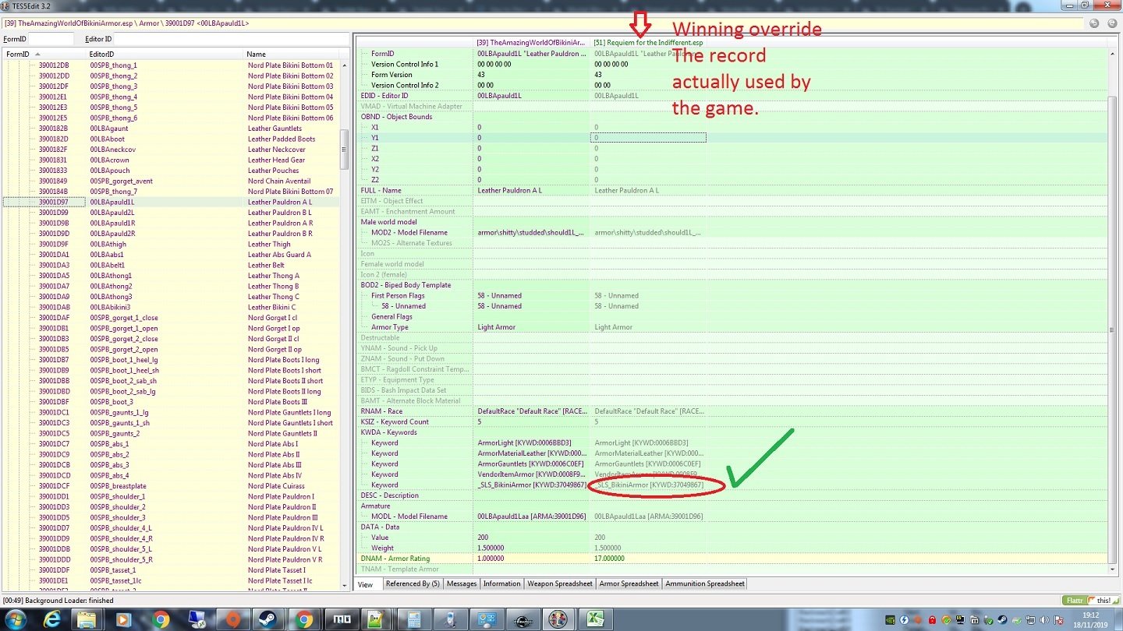Click the 'BOD2 - Biped Body Template' row label
The height and width of the screenshot is (631, 1123).
coord(406,285)
